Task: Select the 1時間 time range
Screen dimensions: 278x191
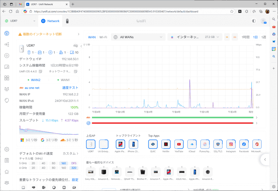Action: click(245, 37)
